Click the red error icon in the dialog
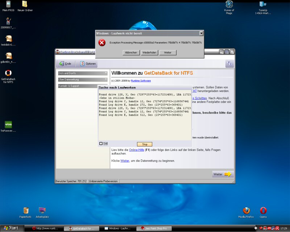290x232 pixels. click(102, 42)
